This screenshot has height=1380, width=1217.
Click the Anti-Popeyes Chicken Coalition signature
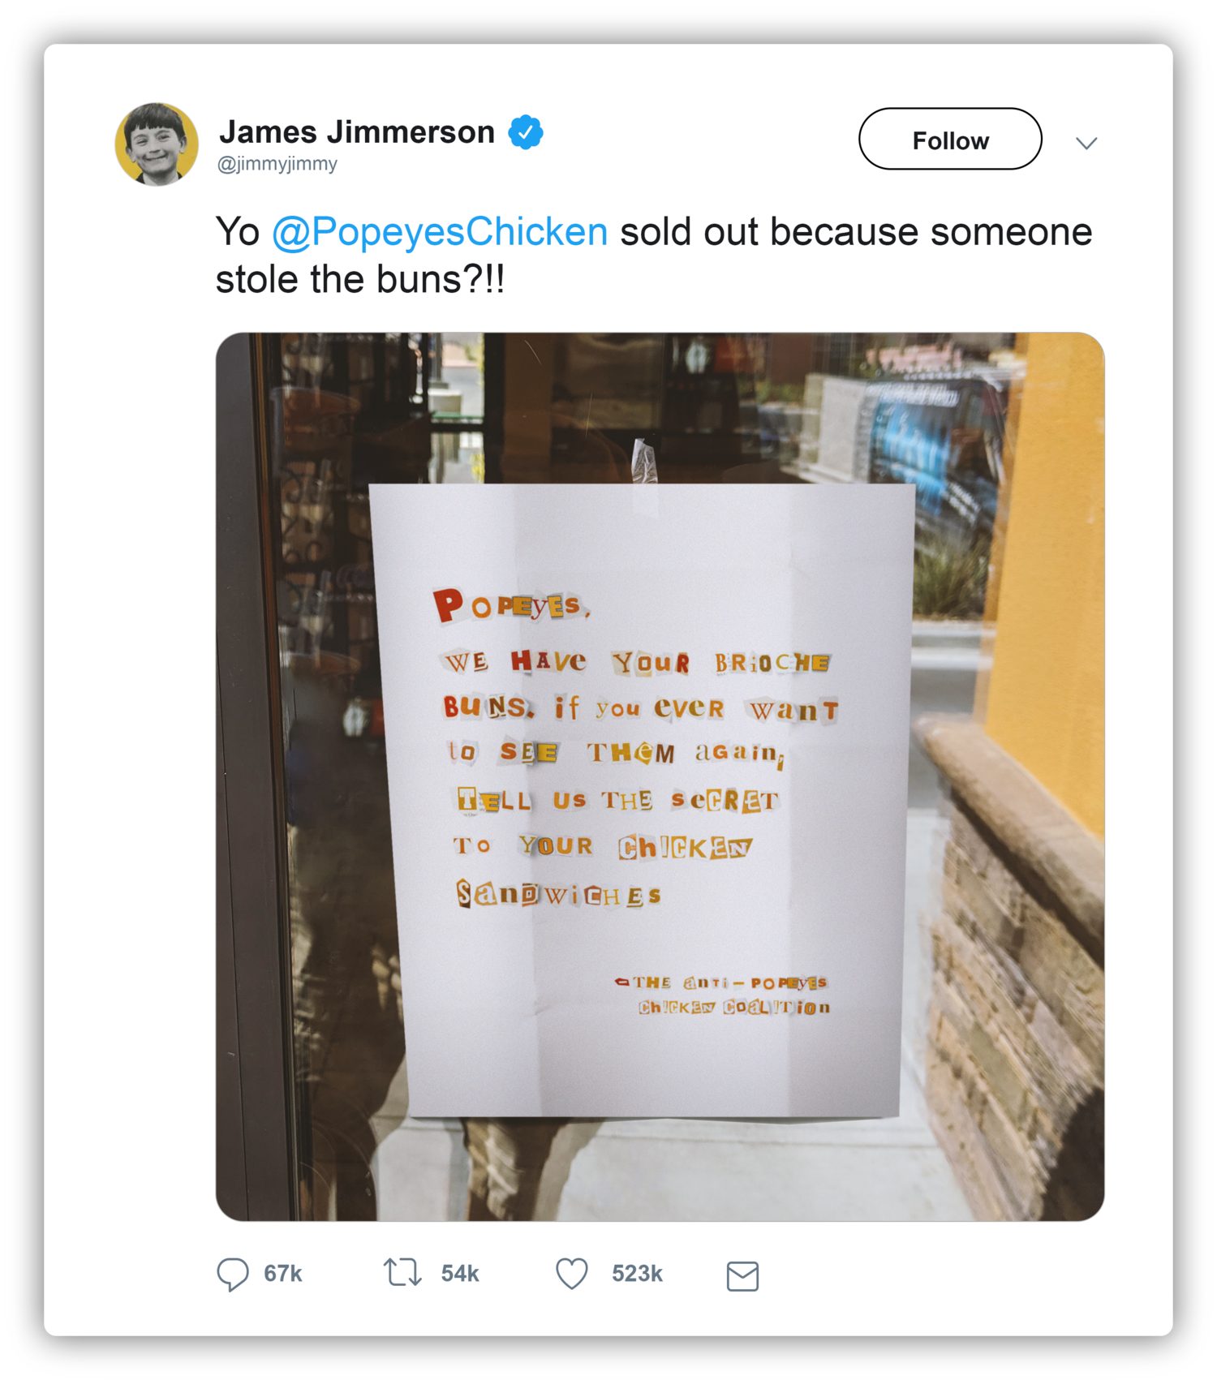723,995
